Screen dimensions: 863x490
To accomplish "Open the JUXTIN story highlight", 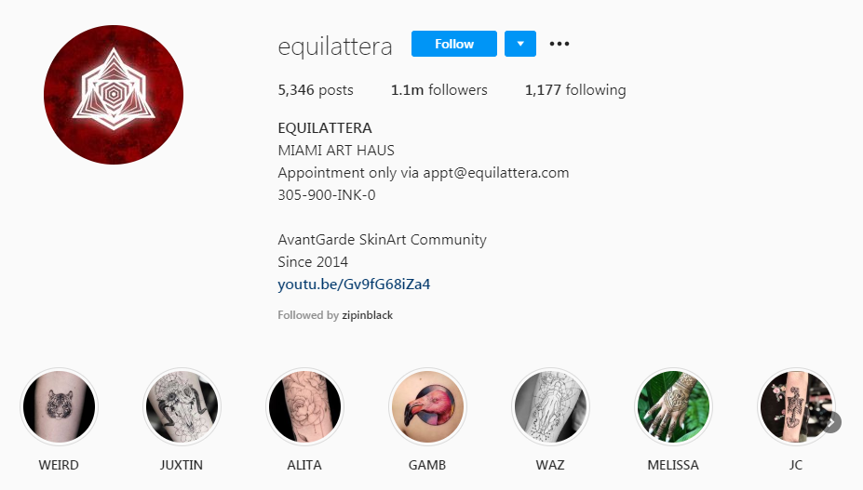I will tap(182, 407).
